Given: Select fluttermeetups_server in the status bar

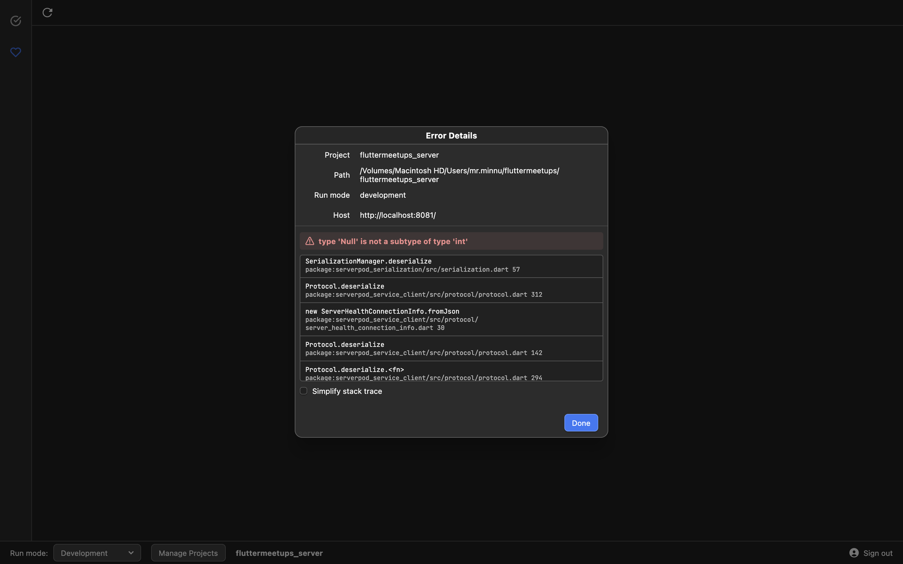Looking at the screenshot, I should [279, 553].
